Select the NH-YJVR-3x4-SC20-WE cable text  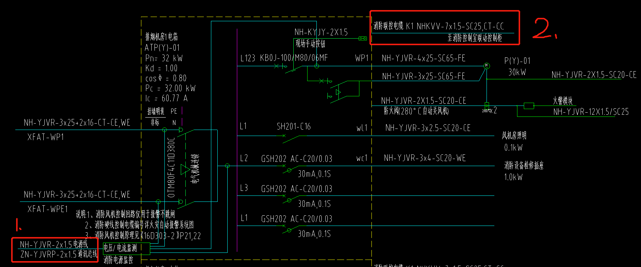coord(425,158)
